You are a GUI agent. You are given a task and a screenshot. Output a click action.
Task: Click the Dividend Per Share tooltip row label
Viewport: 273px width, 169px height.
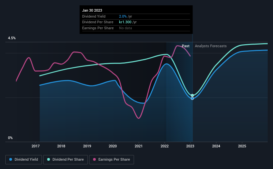click(x=98, y=22)
